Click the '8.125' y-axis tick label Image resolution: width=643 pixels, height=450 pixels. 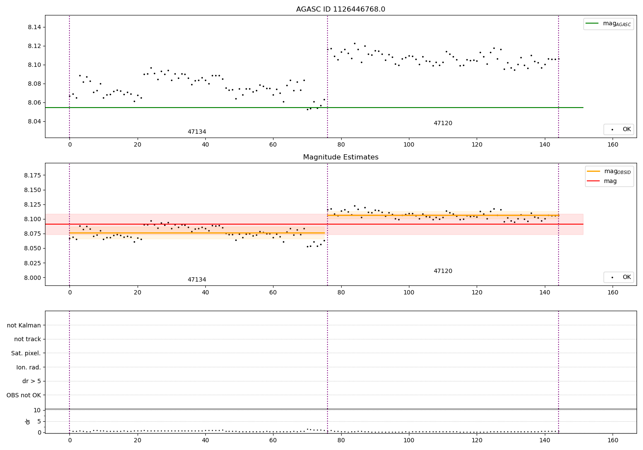coord(33,204)
